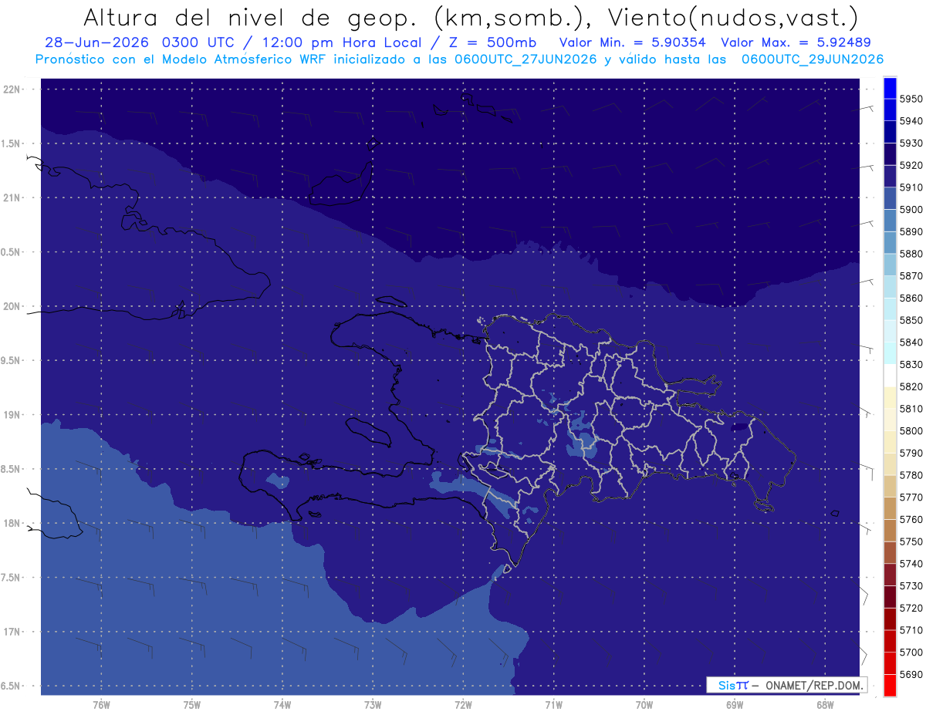The width and height of the screenshot is (926, 715).
Task: Click the '5830' color scale label
Action: pyautogui.click(x=911, y=364)
